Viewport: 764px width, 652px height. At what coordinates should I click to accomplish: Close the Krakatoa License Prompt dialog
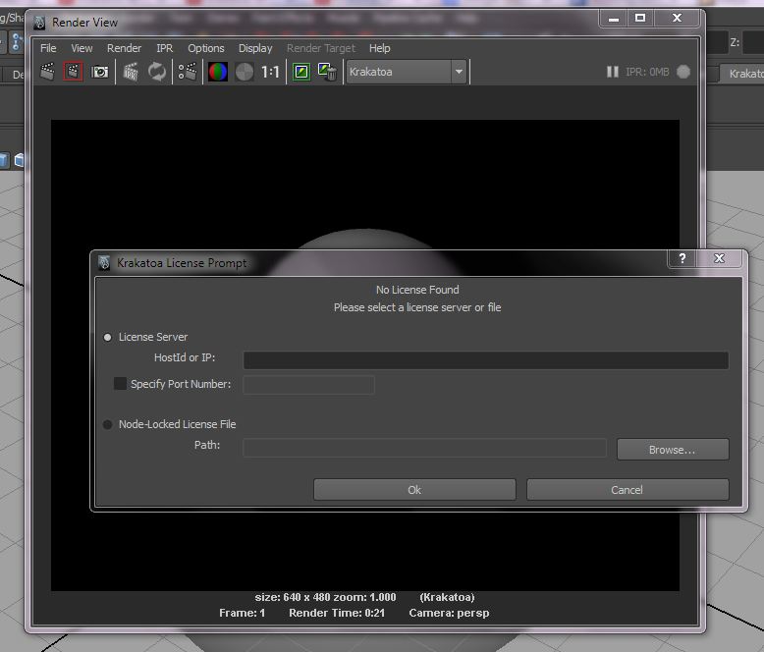[x=720, y=258]
